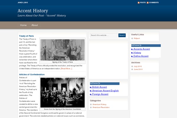Open the COMMENTS feed link
Screen dimensions: 177x118
coord(154,2)
